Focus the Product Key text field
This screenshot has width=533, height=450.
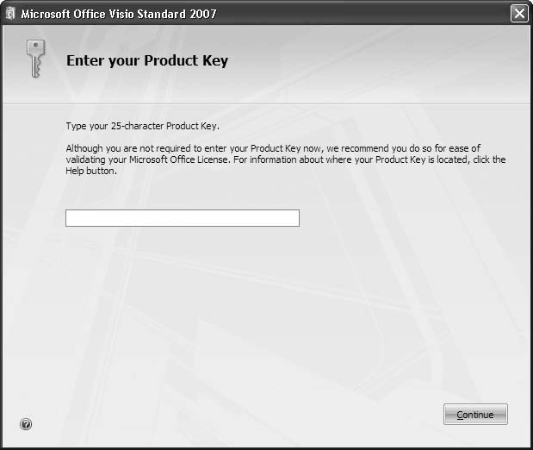pyautogui.click(x=182, y=218)
